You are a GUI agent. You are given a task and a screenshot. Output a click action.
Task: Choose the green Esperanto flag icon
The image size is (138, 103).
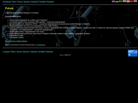point(121,1)
